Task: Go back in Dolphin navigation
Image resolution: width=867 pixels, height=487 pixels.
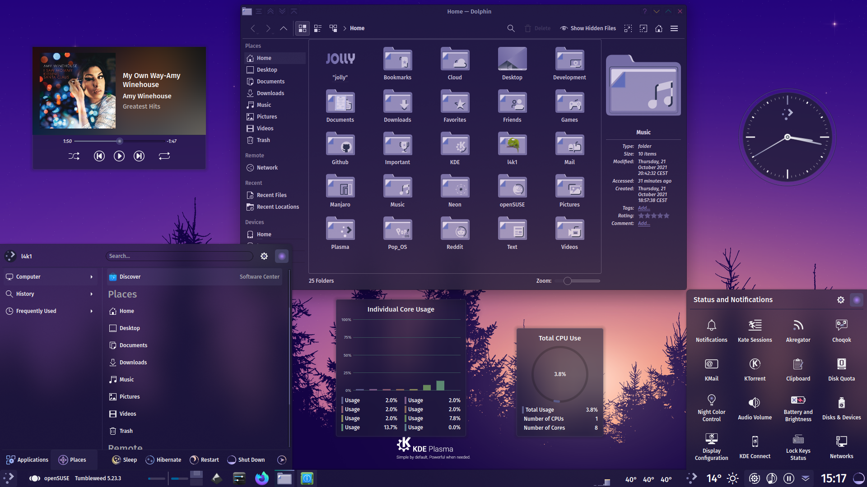Action: (x=253, y=28)
